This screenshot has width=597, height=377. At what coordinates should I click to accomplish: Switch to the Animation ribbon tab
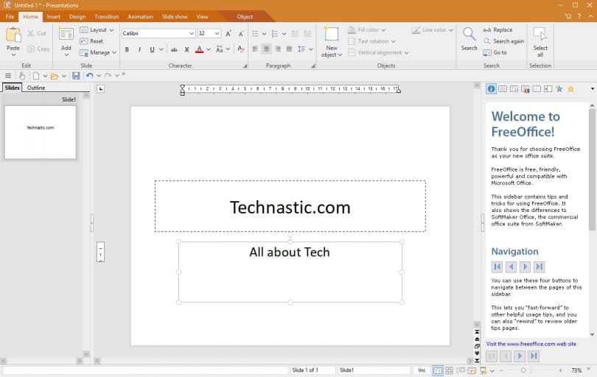click(x=140, y=17)
